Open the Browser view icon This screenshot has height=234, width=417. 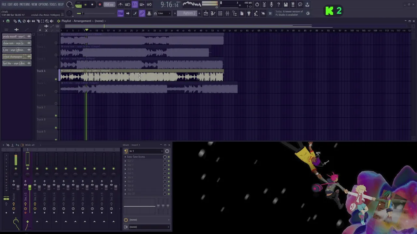[x=235, y=13]
